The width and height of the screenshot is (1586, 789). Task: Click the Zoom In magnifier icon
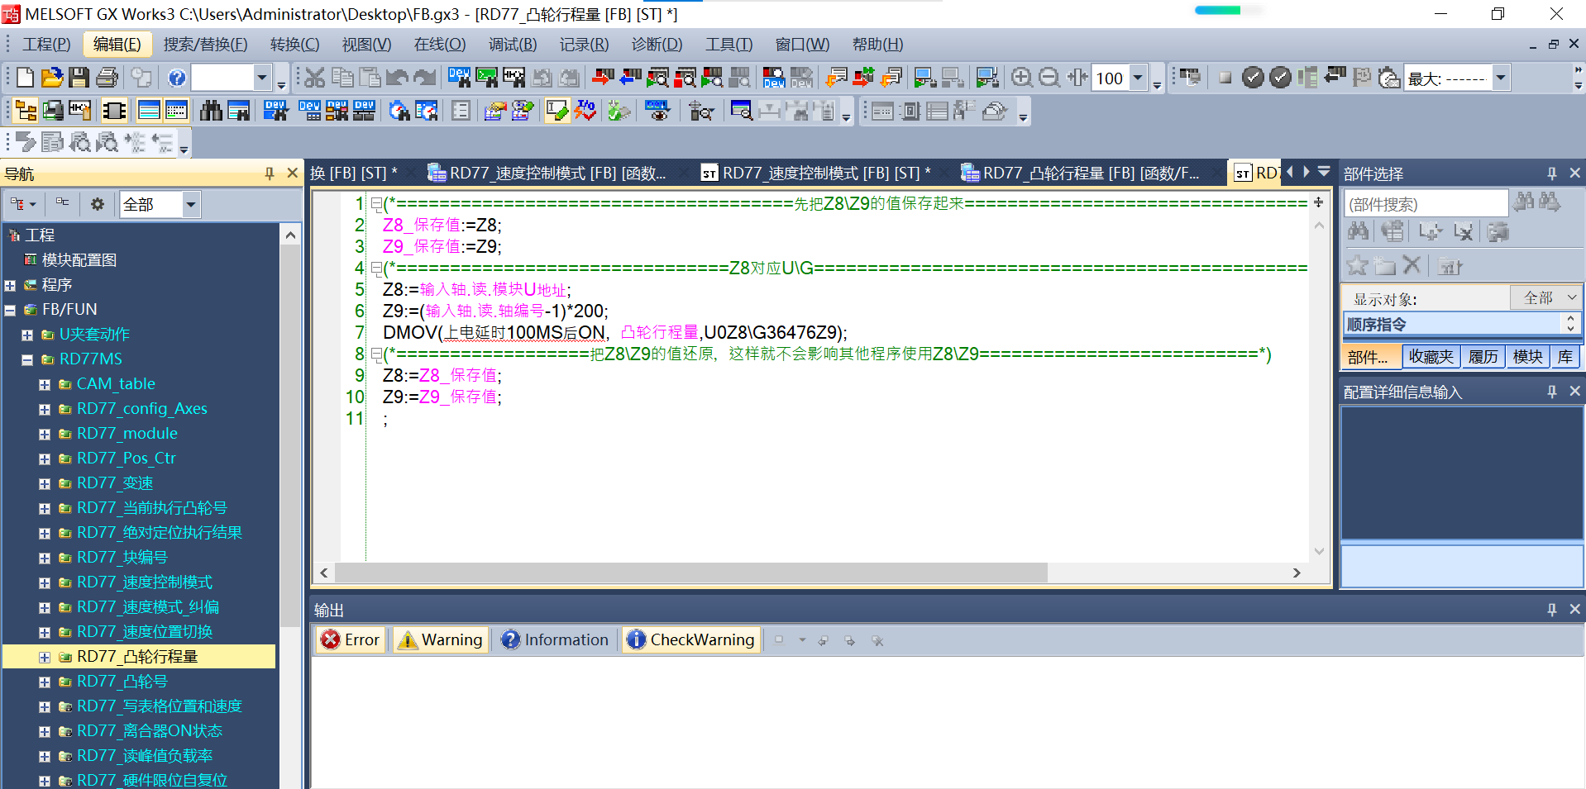click(x=1021, y=78)
